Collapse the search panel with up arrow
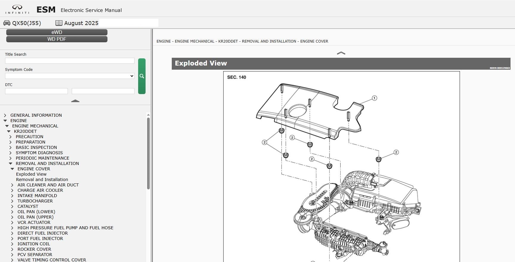Screen dimensions: 515x262 [75, 101]
